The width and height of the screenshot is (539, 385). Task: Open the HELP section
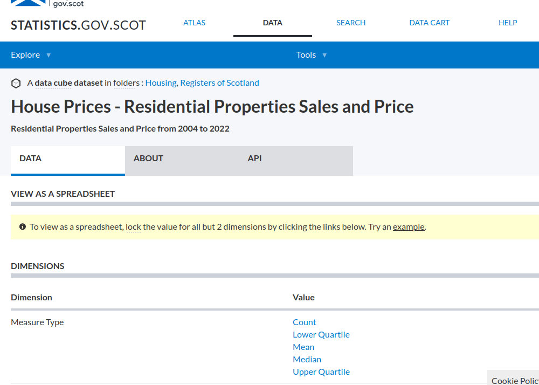point(508,23)
